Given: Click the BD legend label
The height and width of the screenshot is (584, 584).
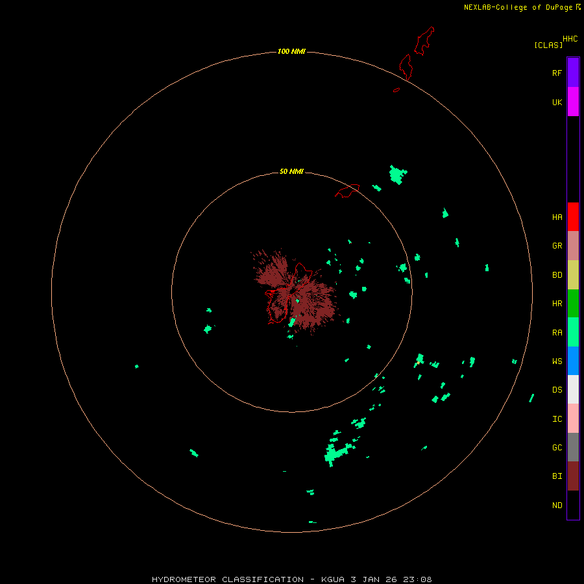Looking at the screenshot, I should tap(557, 275).
